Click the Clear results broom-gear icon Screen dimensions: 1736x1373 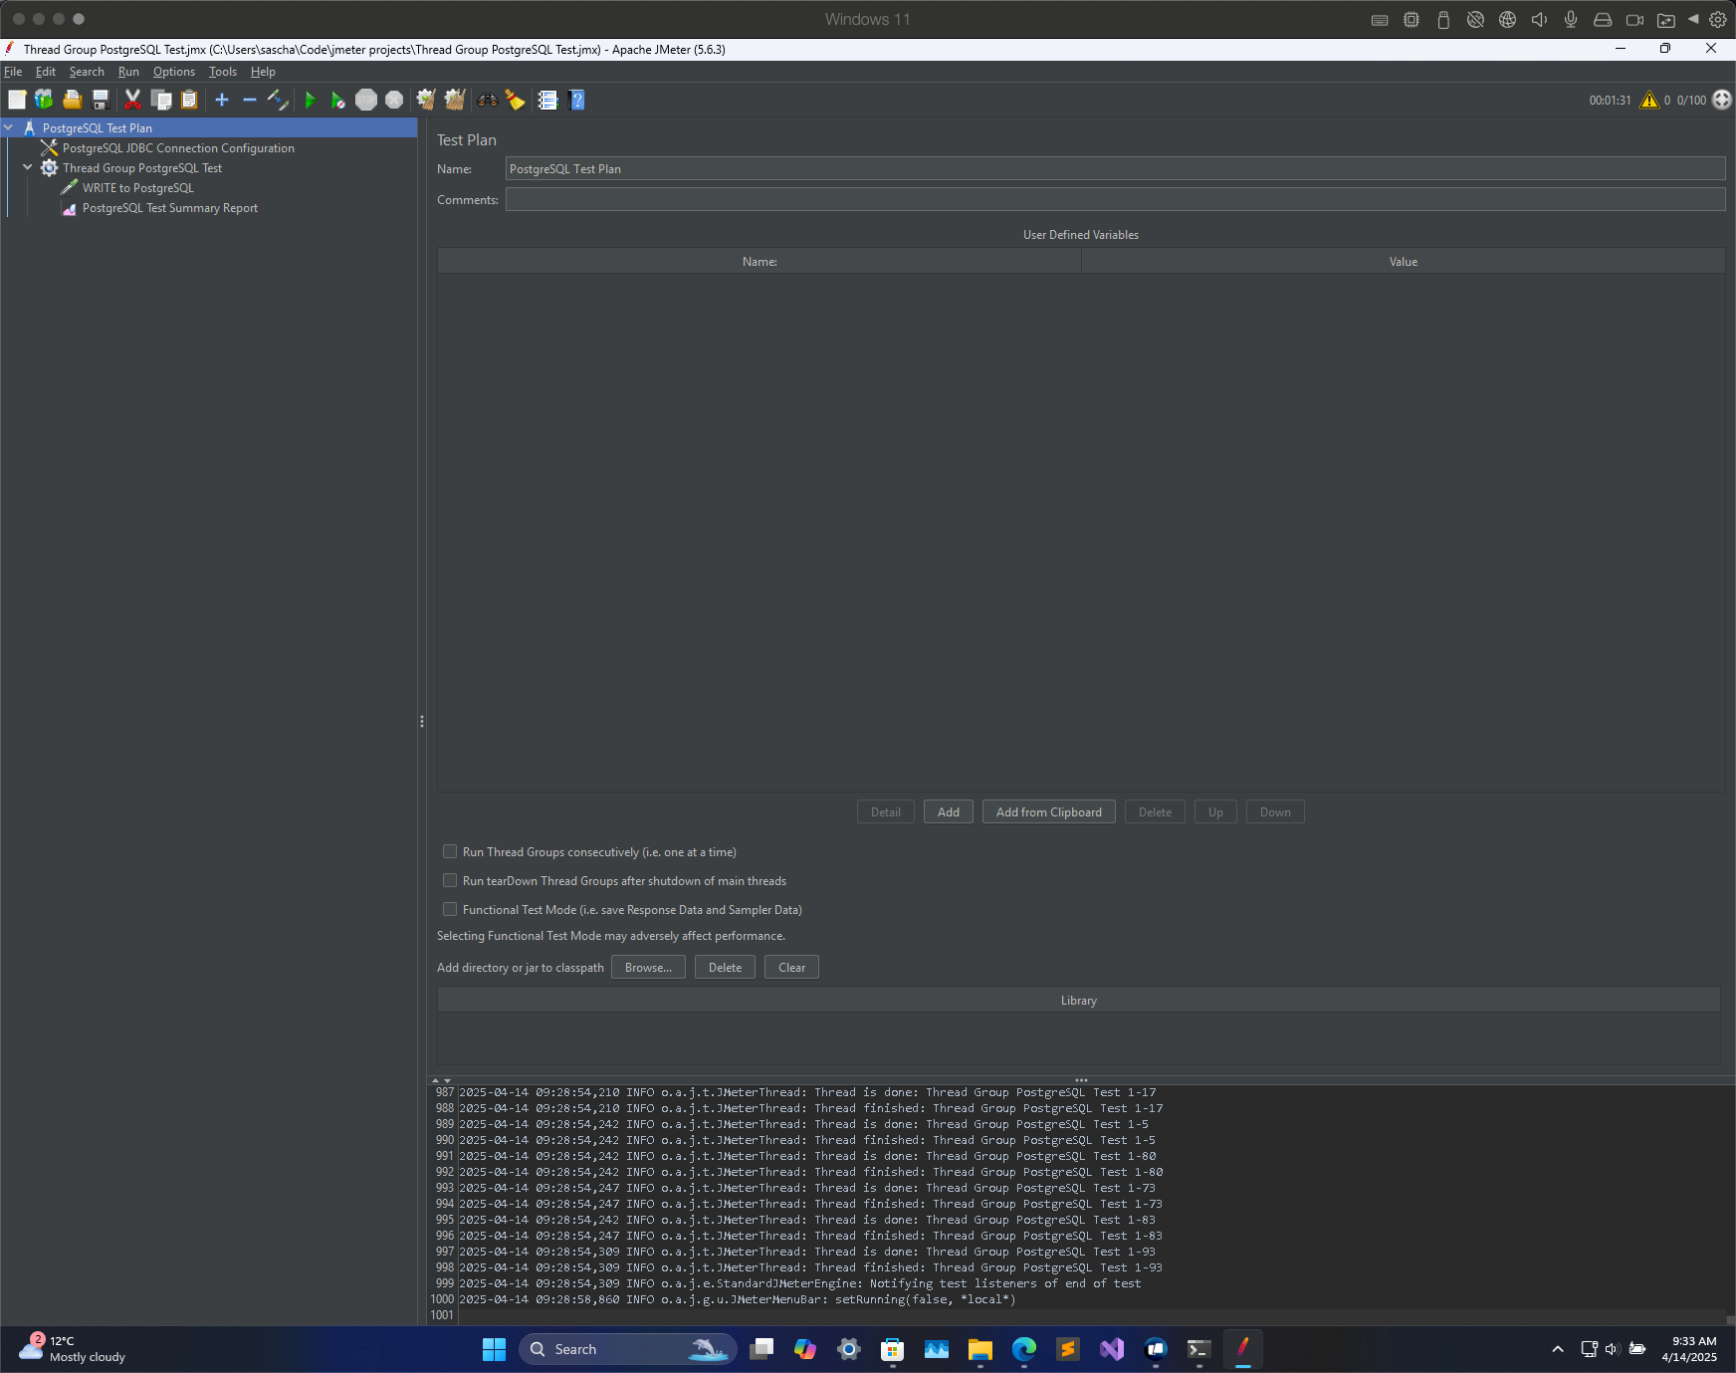click(426, 100)
